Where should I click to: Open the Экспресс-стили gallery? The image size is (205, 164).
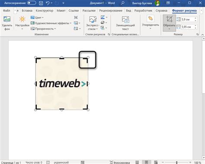[x=93, y=23]
